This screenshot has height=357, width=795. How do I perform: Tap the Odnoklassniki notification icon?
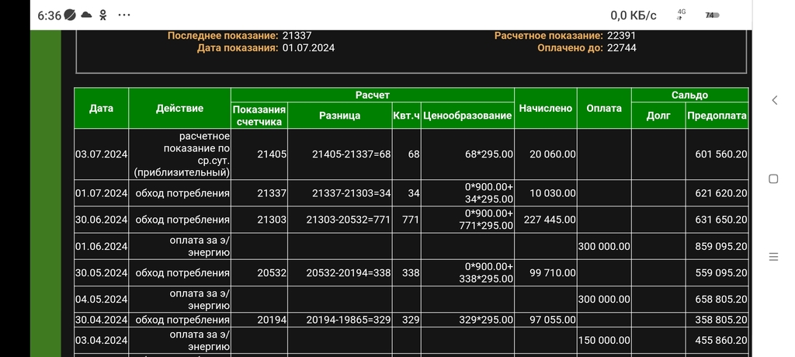[103, 16]
